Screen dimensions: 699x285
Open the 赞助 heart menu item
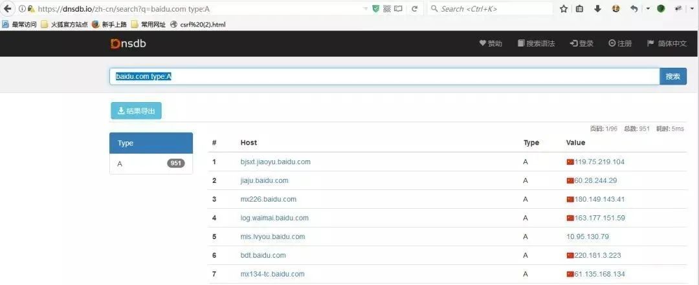pos(491,44)
